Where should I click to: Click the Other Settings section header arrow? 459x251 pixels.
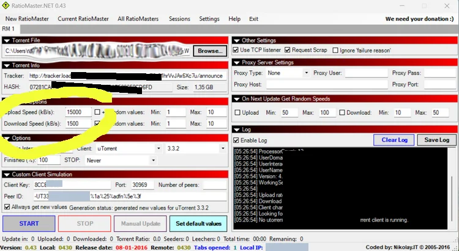coord(237,40)
